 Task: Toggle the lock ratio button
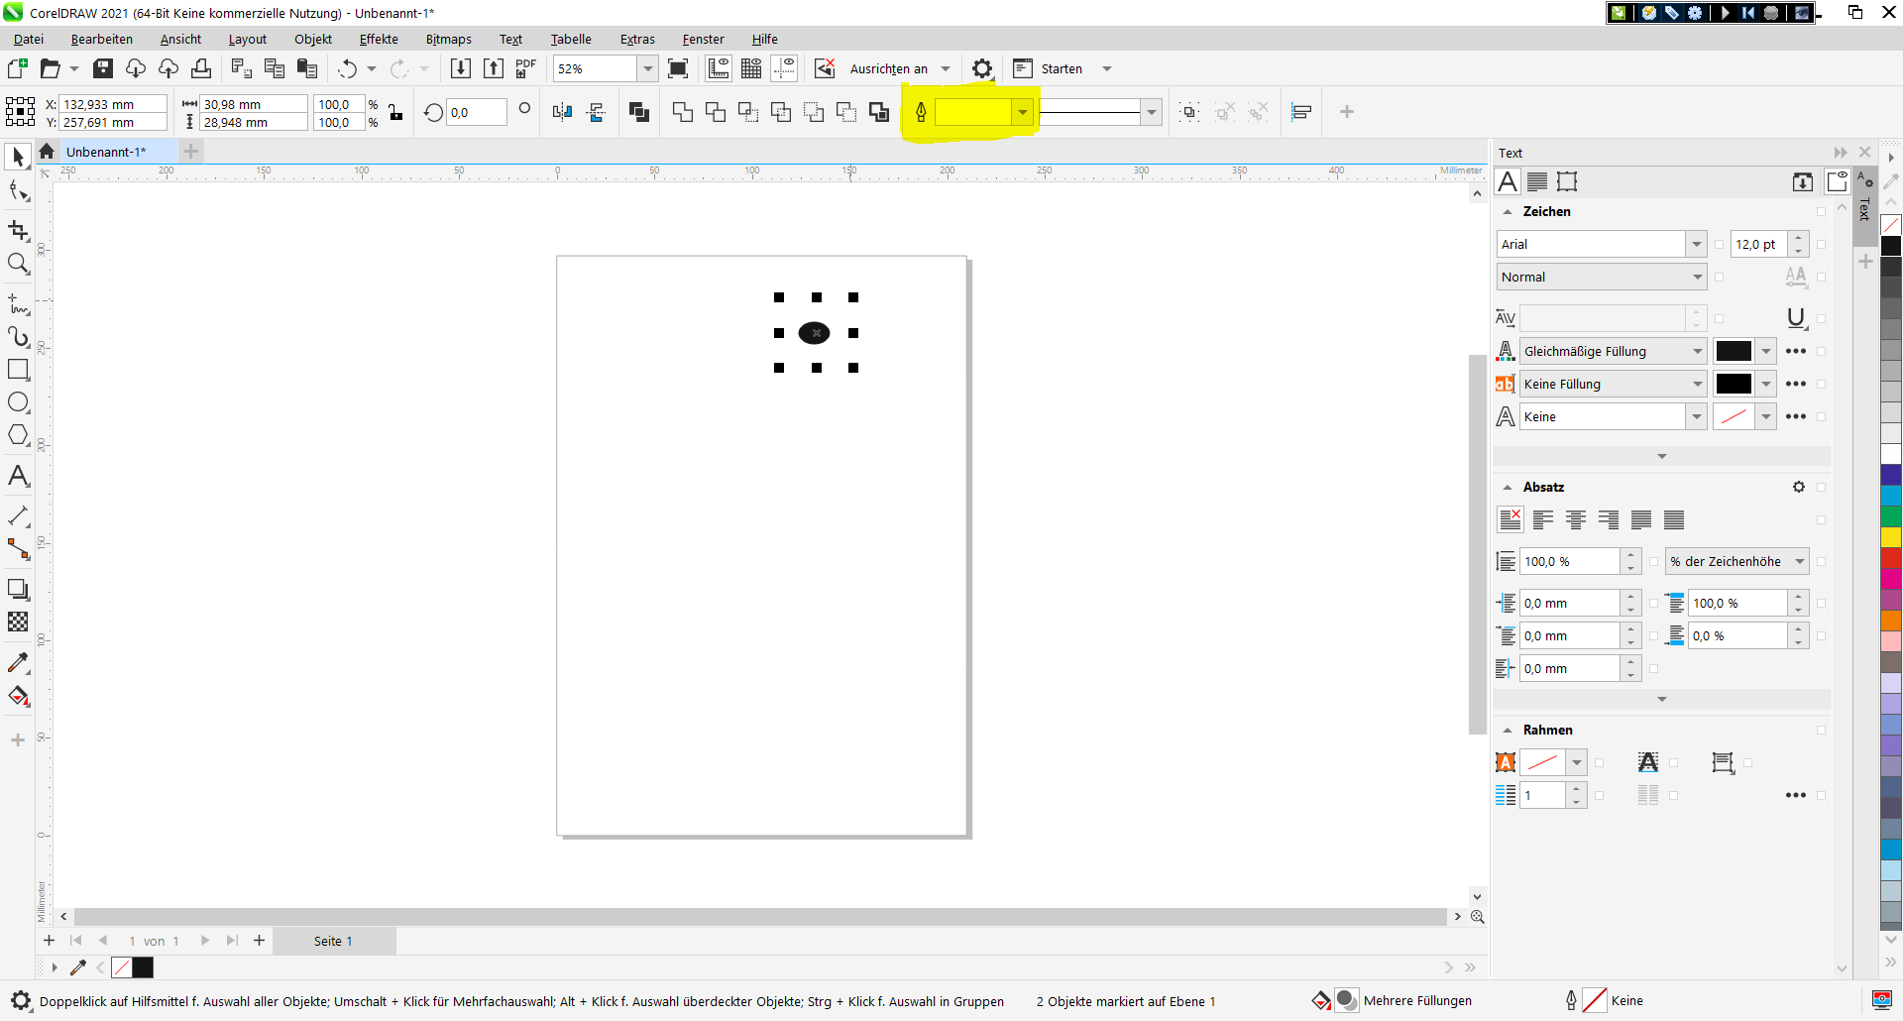click(395, 112)
